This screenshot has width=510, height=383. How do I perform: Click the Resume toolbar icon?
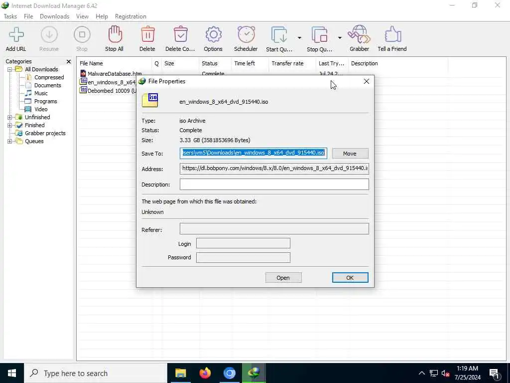coord(49,35)
